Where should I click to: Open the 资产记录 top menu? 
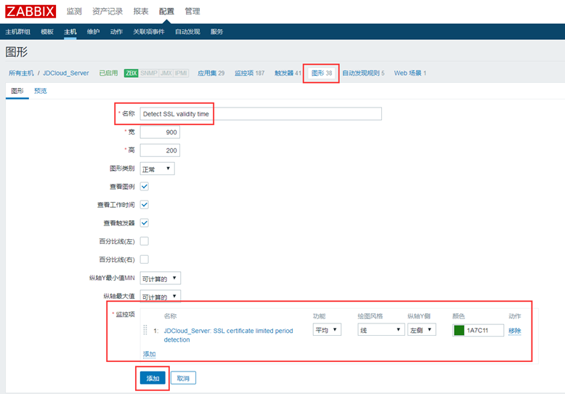107,11
